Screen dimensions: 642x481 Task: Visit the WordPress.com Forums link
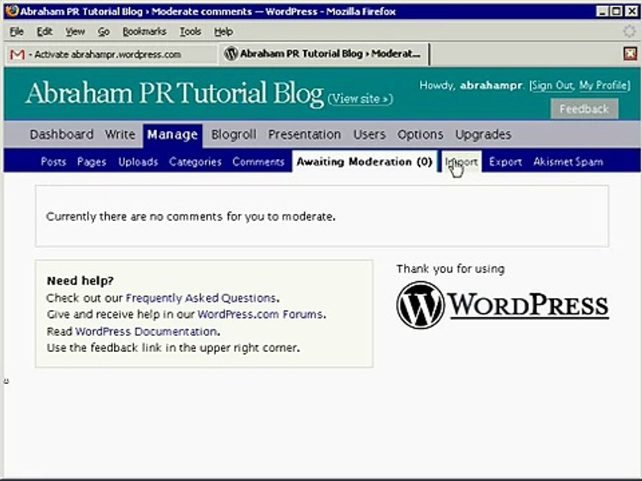260,314
